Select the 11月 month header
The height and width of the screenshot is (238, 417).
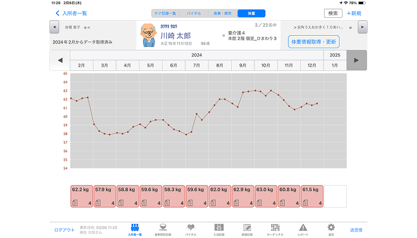click(x=289, y=65)
